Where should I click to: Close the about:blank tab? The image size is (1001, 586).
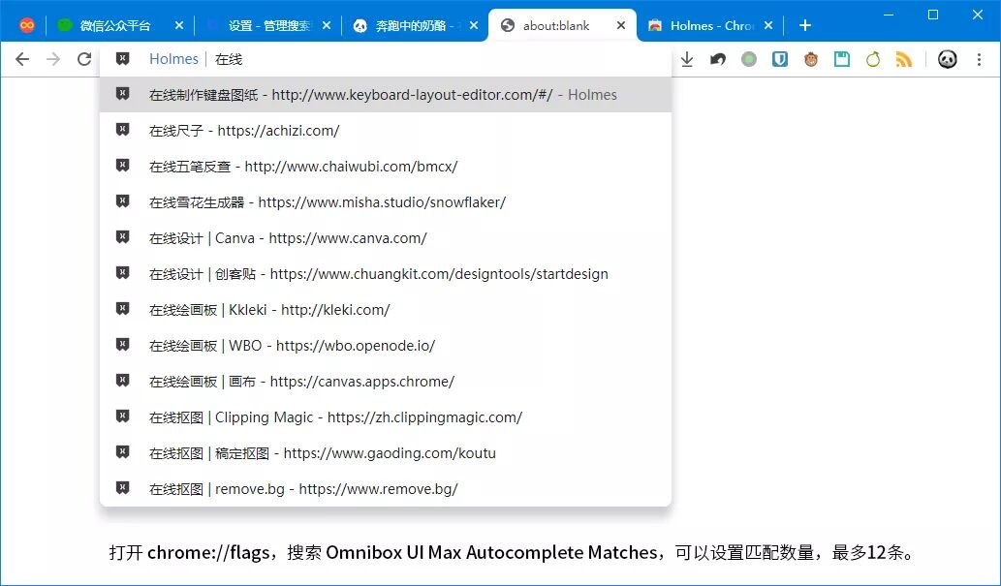pos(621,25)
